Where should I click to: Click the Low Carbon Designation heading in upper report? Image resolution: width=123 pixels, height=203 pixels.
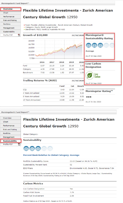pos(93,65)
